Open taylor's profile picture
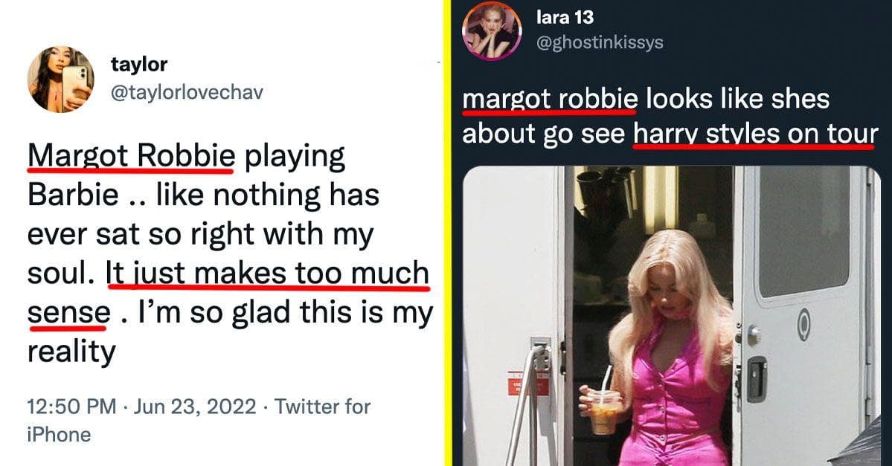 (x=61, y=80)
